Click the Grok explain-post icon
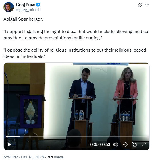154x161 pixels. (x=140, y=5)
